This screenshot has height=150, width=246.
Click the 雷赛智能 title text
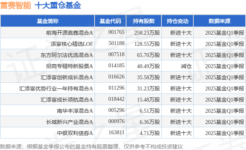tap(16, 5)
